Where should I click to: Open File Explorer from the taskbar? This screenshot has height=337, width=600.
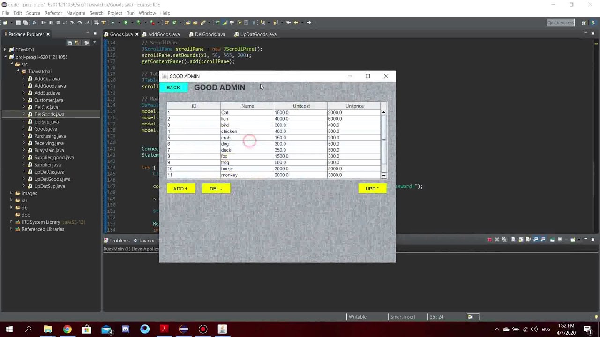48,330
